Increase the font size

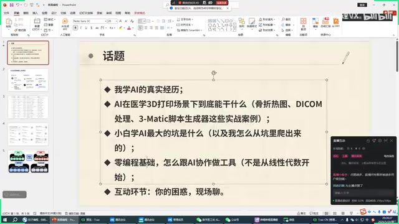tap(120, 21)
